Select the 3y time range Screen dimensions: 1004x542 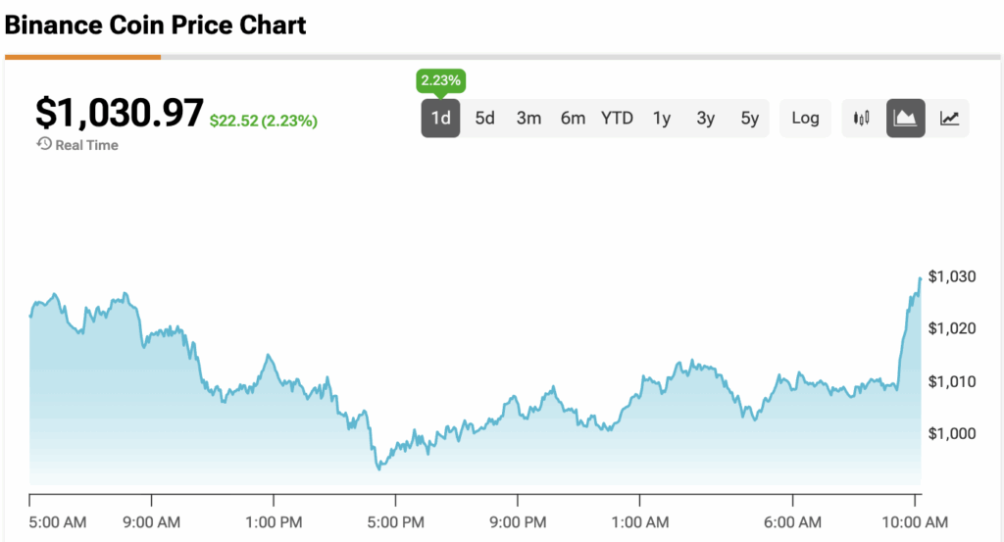(706, 119)
